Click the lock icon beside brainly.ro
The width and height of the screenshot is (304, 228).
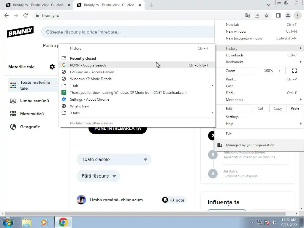coord(37,15)
